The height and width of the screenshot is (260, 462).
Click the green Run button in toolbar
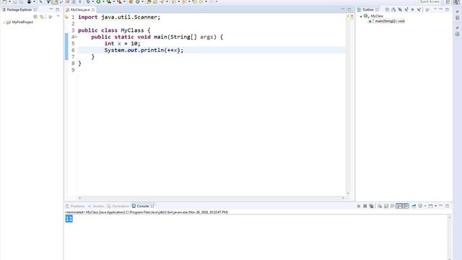pyautogui.click(x=98, y=1)
